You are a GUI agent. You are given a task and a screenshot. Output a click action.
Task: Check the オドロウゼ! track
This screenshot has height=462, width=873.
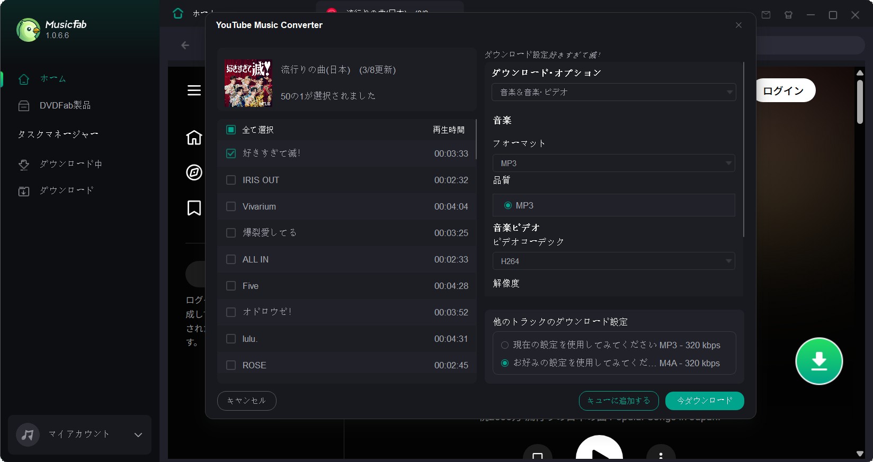click(231, 312)
